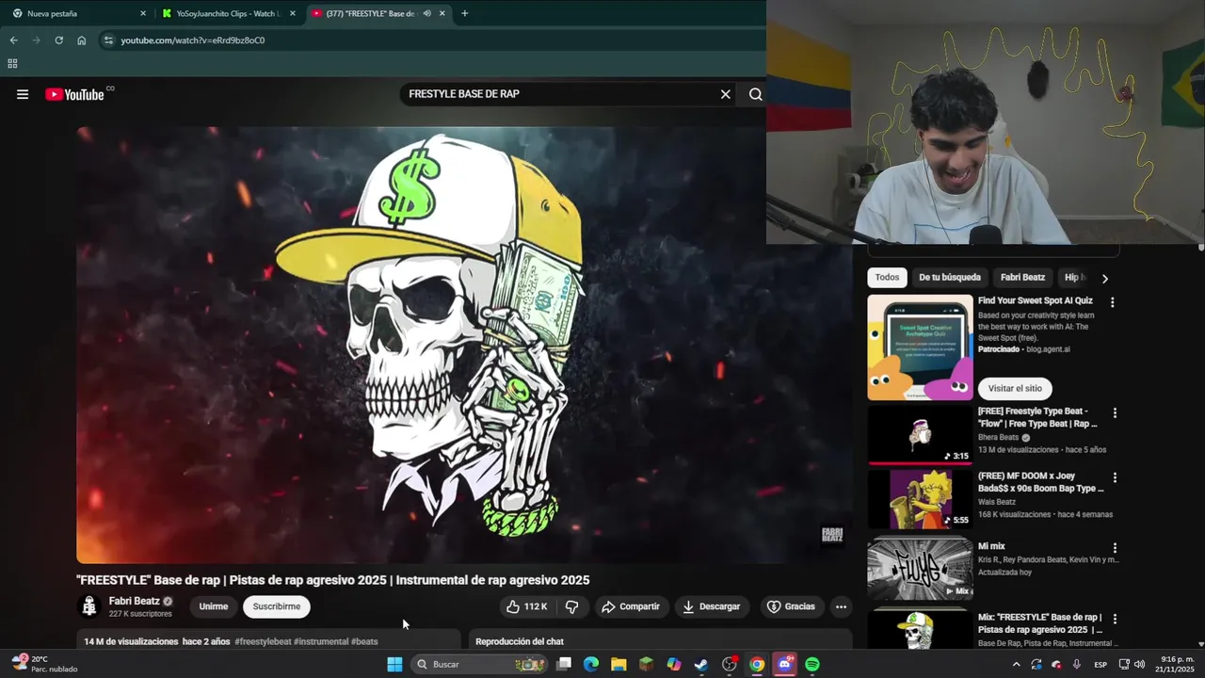1205x678 pixels.
Task: Close the Nueva pestaña tab
Action: [143, 13]
